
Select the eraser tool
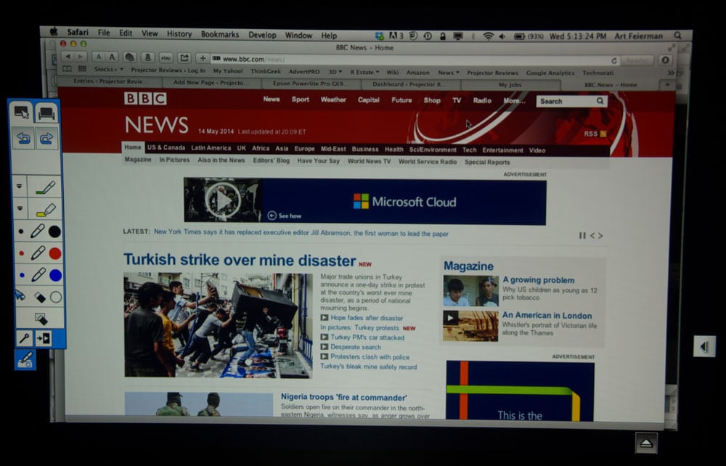tap(39, 297)
